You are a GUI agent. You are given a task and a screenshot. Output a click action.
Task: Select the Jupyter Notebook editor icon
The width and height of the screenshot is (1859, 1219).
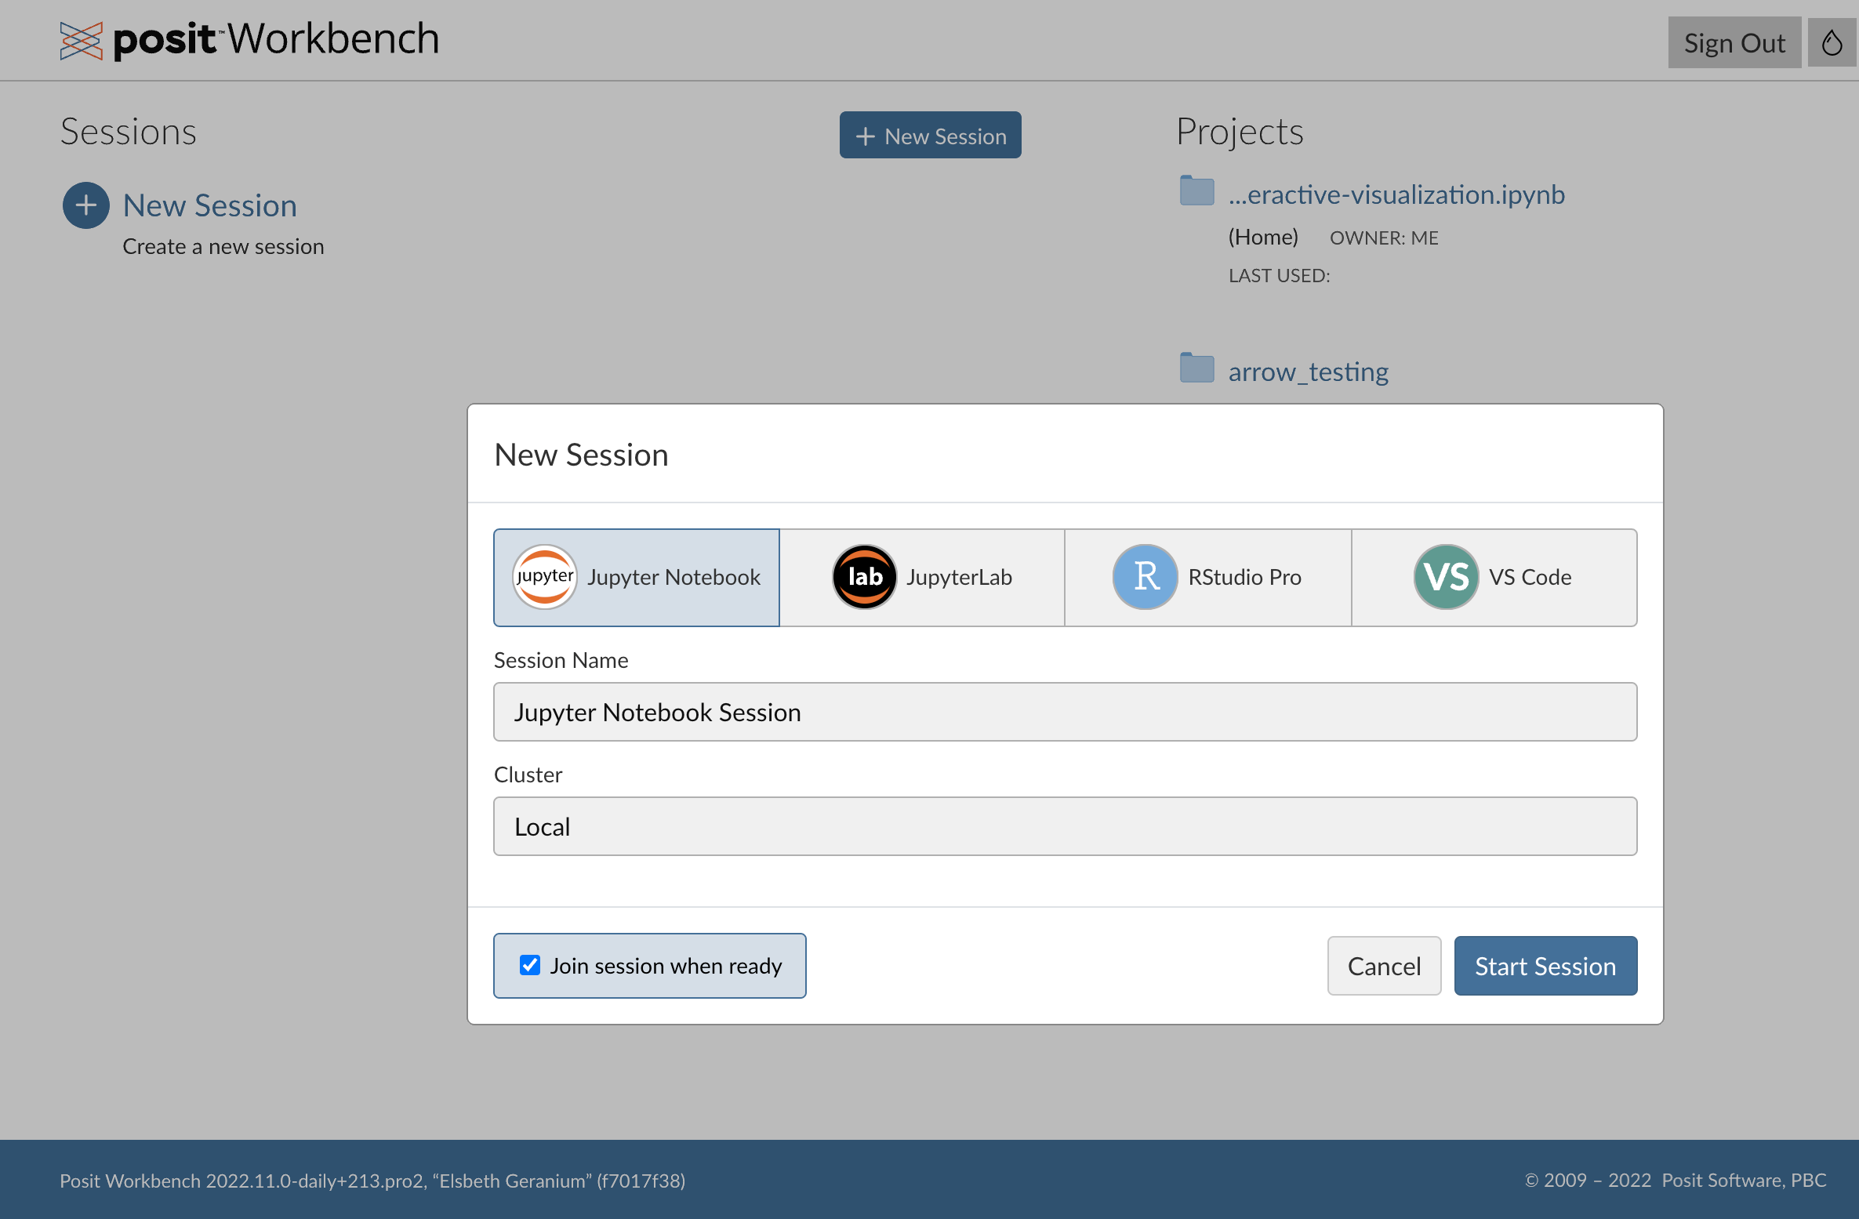[x=544, y=577]
